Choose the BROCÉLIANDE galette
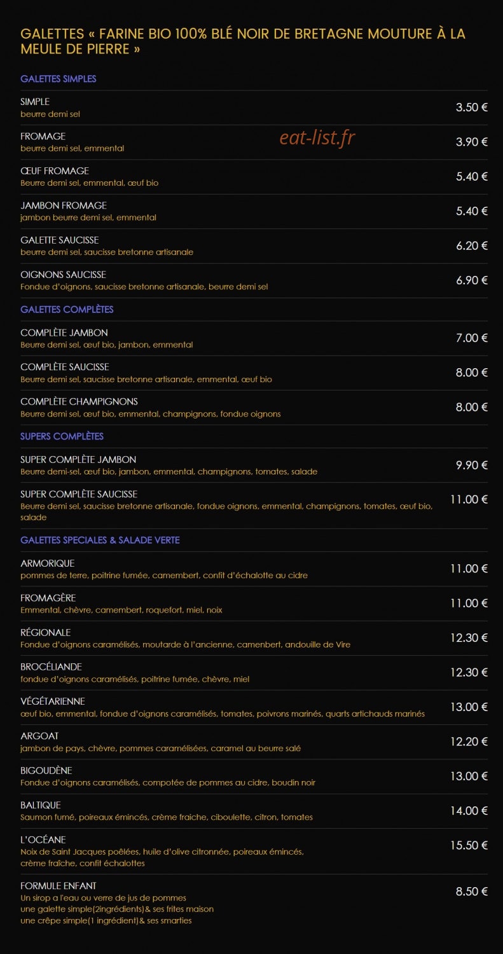The image size is (503, 954). [x=51, y=667]
